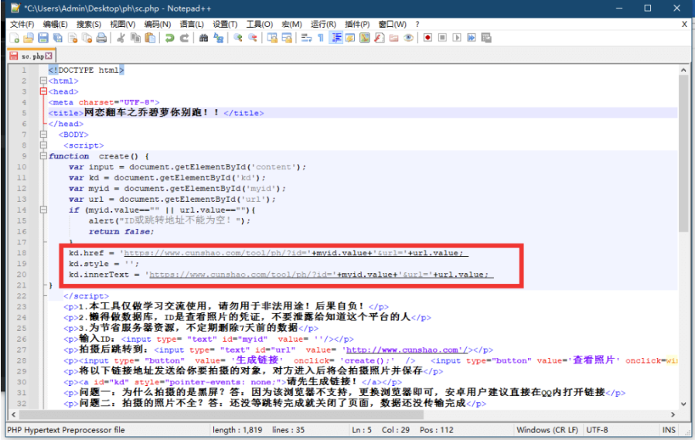The image size is (695, 440).
Task: Close the sc.php tab with its X
Action: (49, 56)
